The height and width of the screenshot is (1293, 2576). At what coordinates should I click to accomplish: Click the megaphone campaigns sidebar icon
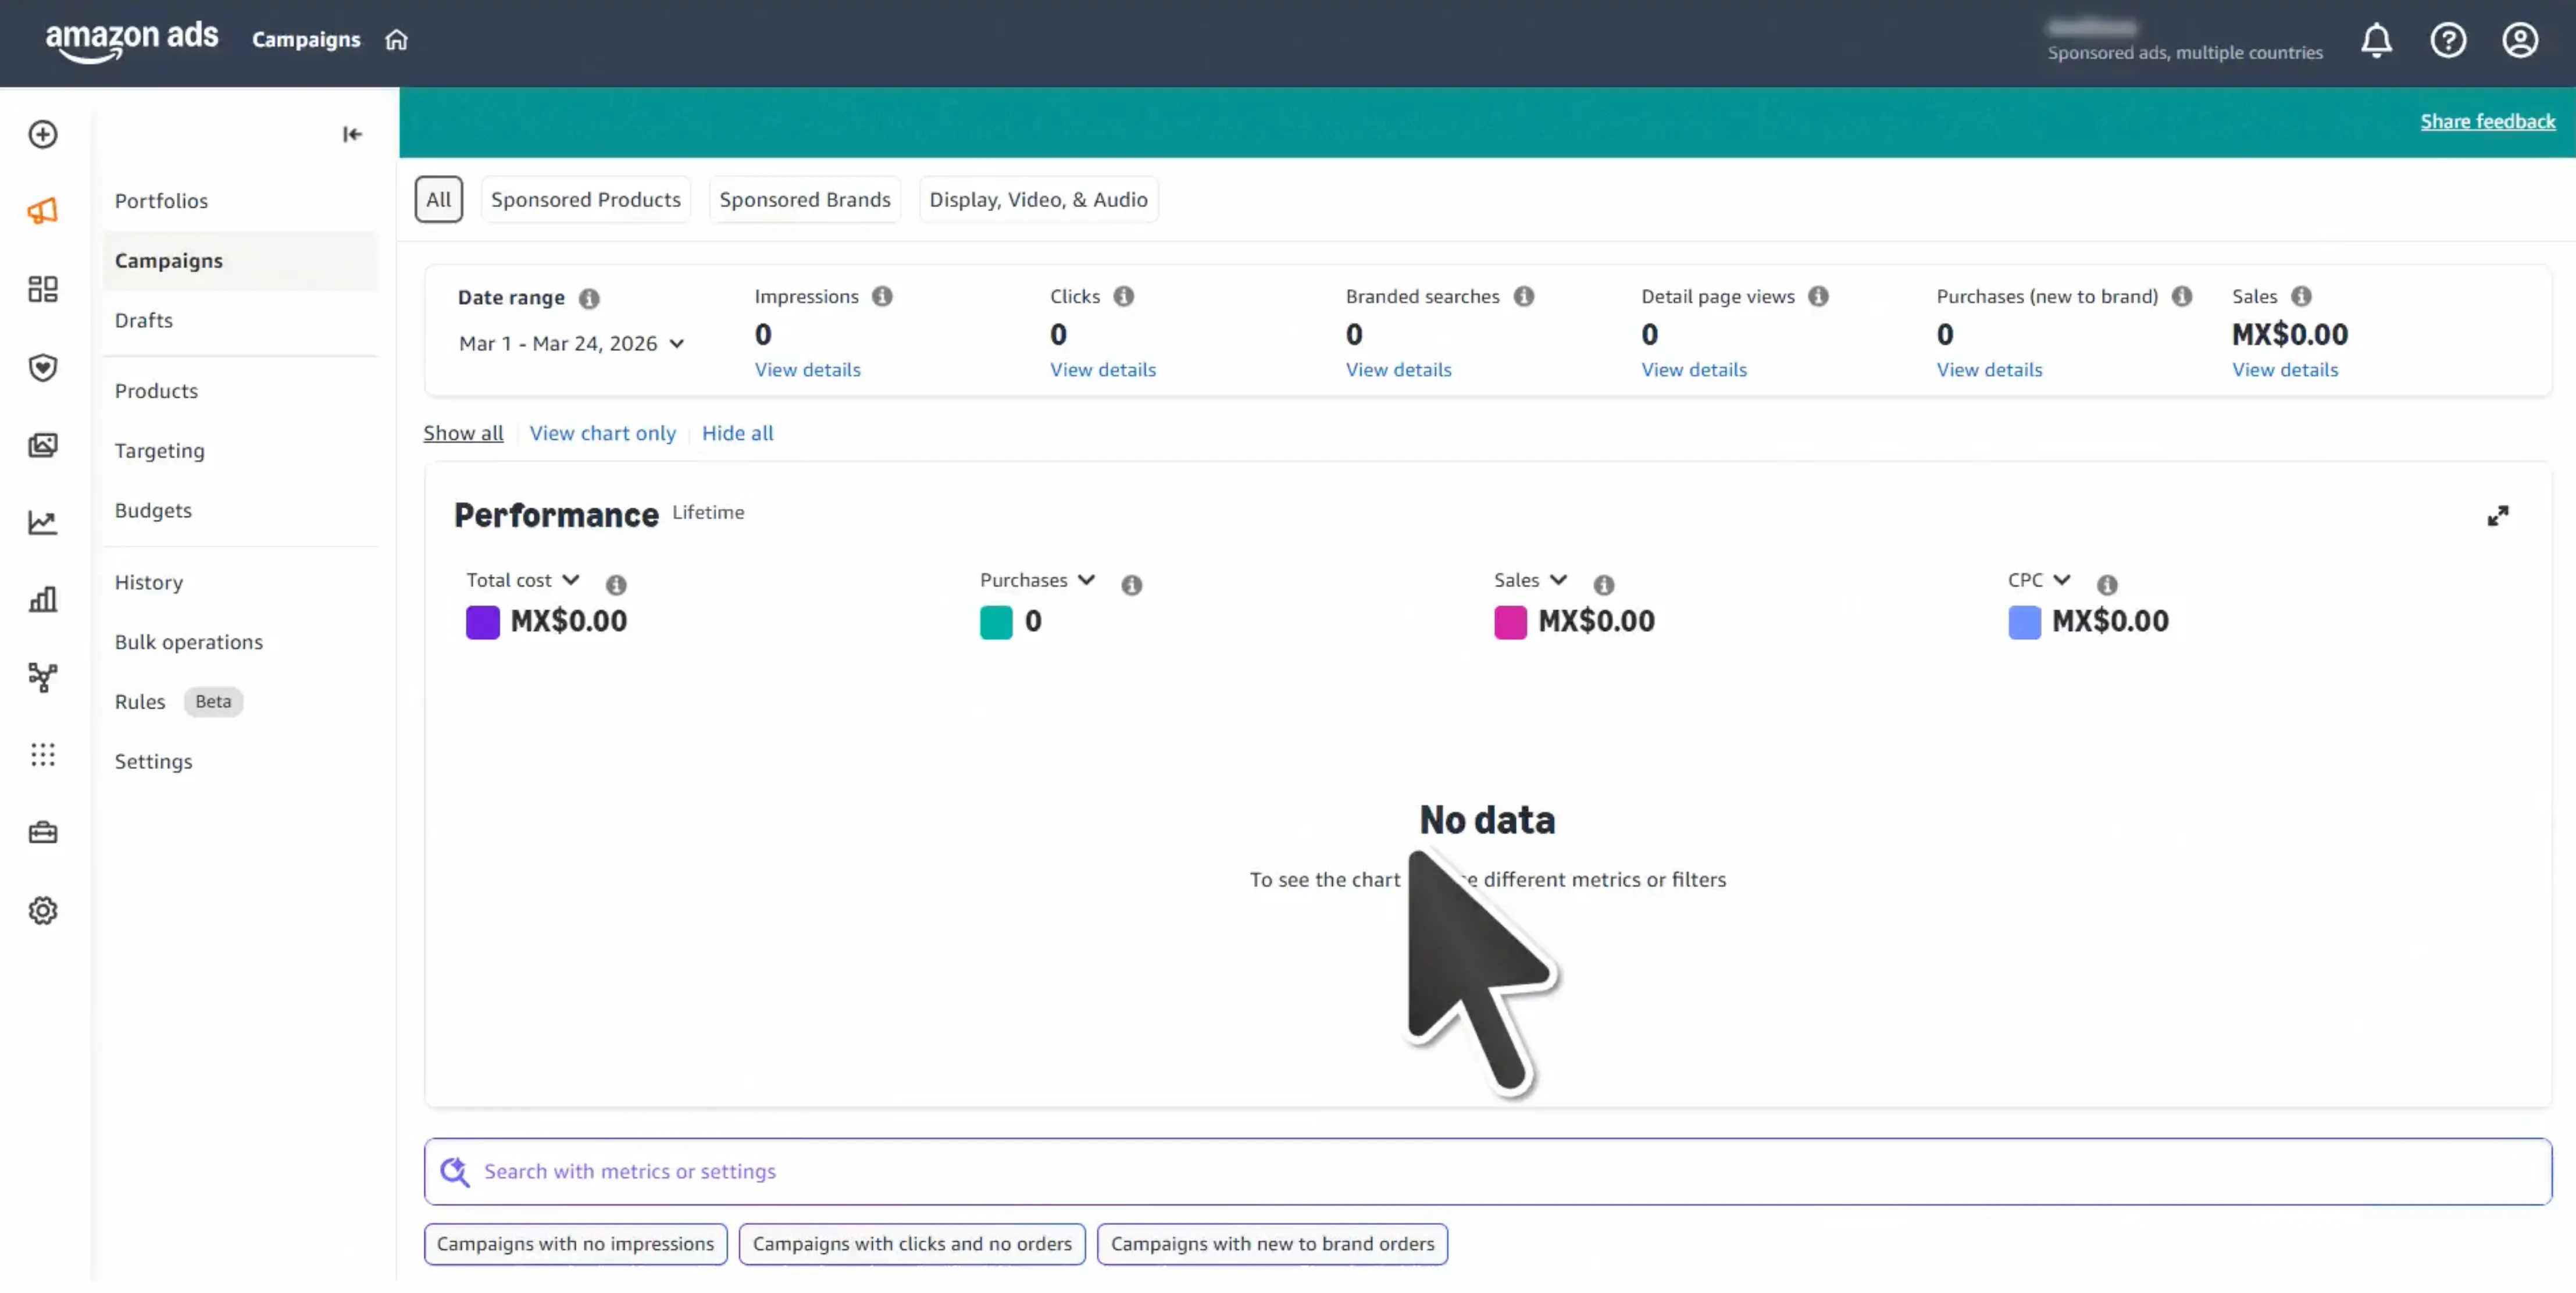[42, 211]
